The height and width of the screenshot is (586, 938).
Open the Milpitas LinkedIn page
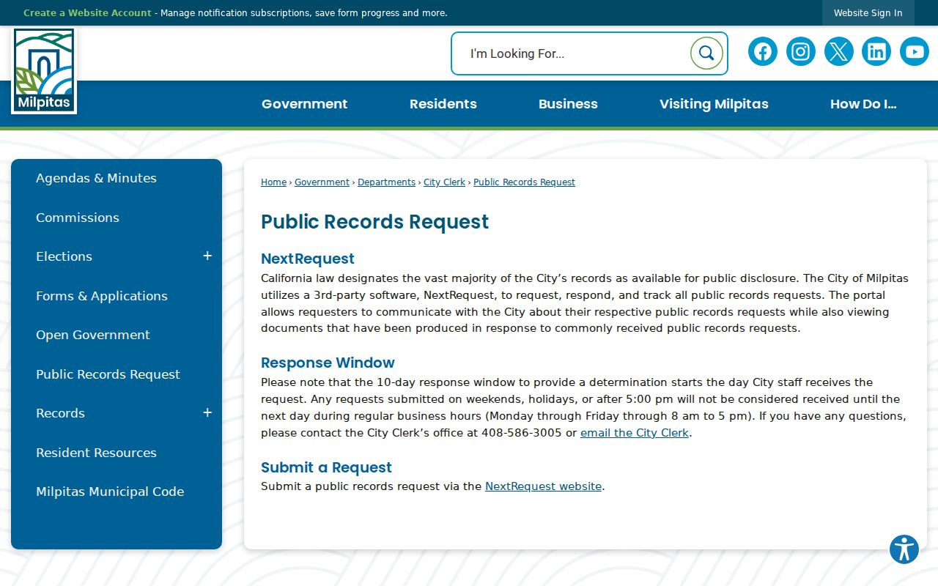pos(876,52)
